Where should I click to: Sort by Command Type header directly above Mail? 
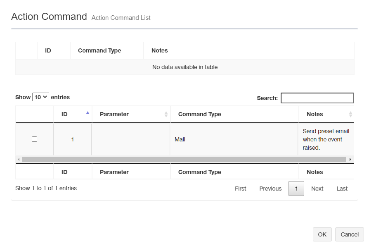click(200, 114)
